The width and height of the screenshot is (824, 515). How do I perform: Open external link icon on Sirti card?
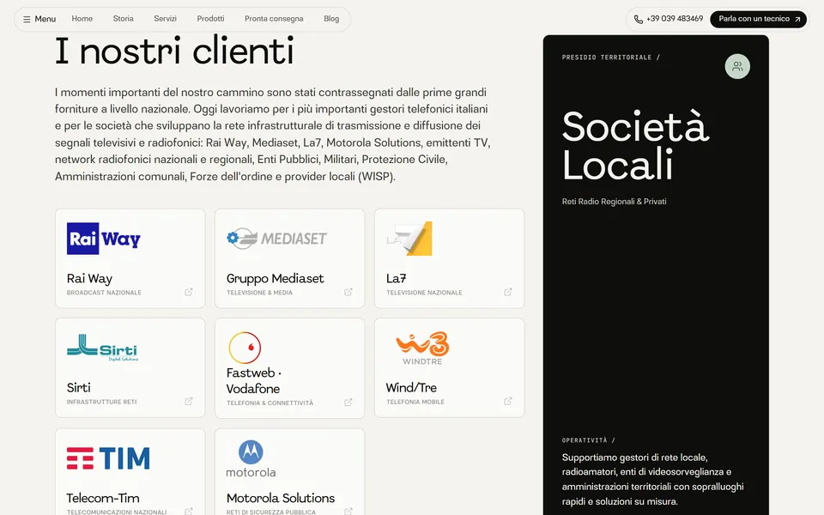click(x=189, y=401)
